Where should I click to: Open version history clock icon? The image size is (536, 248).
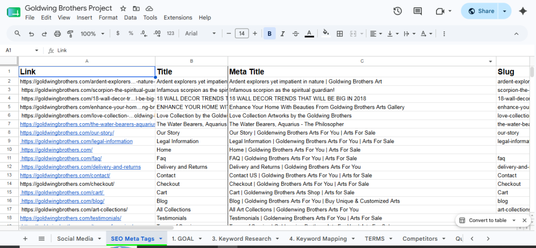[x=397, y=11]
